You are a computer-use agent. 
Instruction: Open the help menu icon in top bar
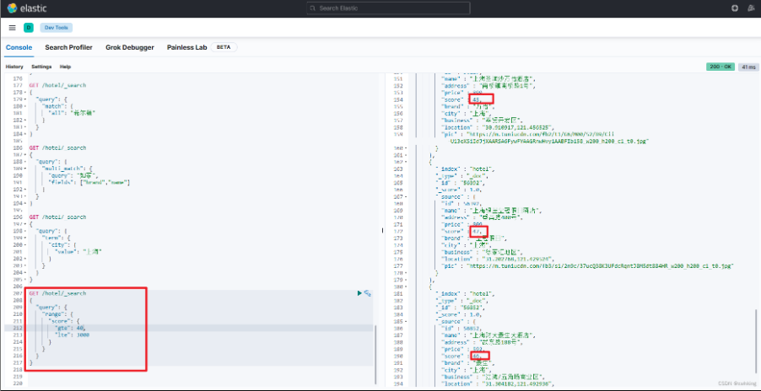[x=734, y=8]
